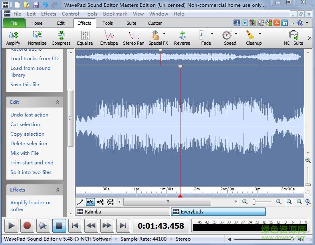Viewport: 315px width, 245px height.
Task: Start playback with the Play button
Action: click(x=11, y=225)
